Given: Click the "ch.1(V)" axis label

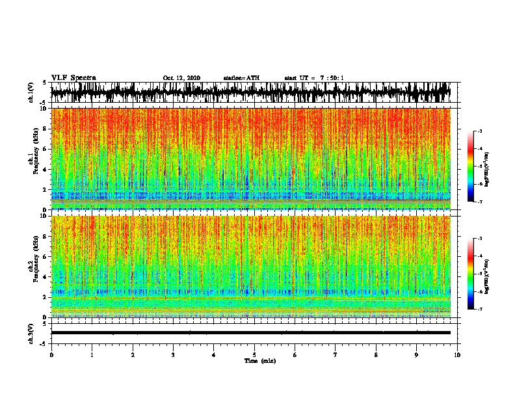Looking at the screenshot, I should (31, 92).
